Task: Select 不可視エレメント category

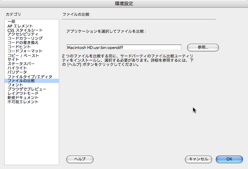Action: pos(23,102)
